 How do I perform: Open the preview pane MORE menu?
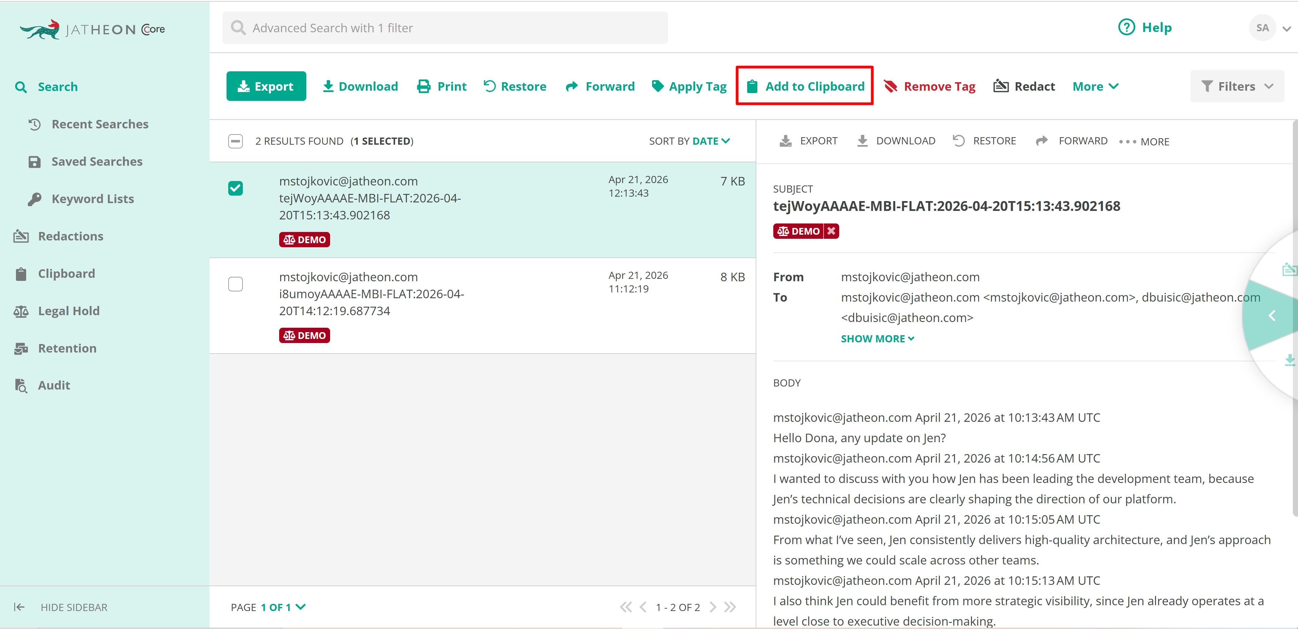1144,142
